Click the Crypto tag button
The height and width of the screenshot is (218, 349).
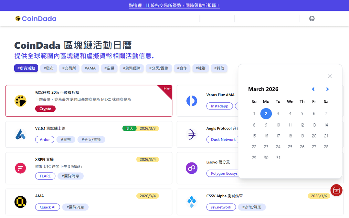46,109
